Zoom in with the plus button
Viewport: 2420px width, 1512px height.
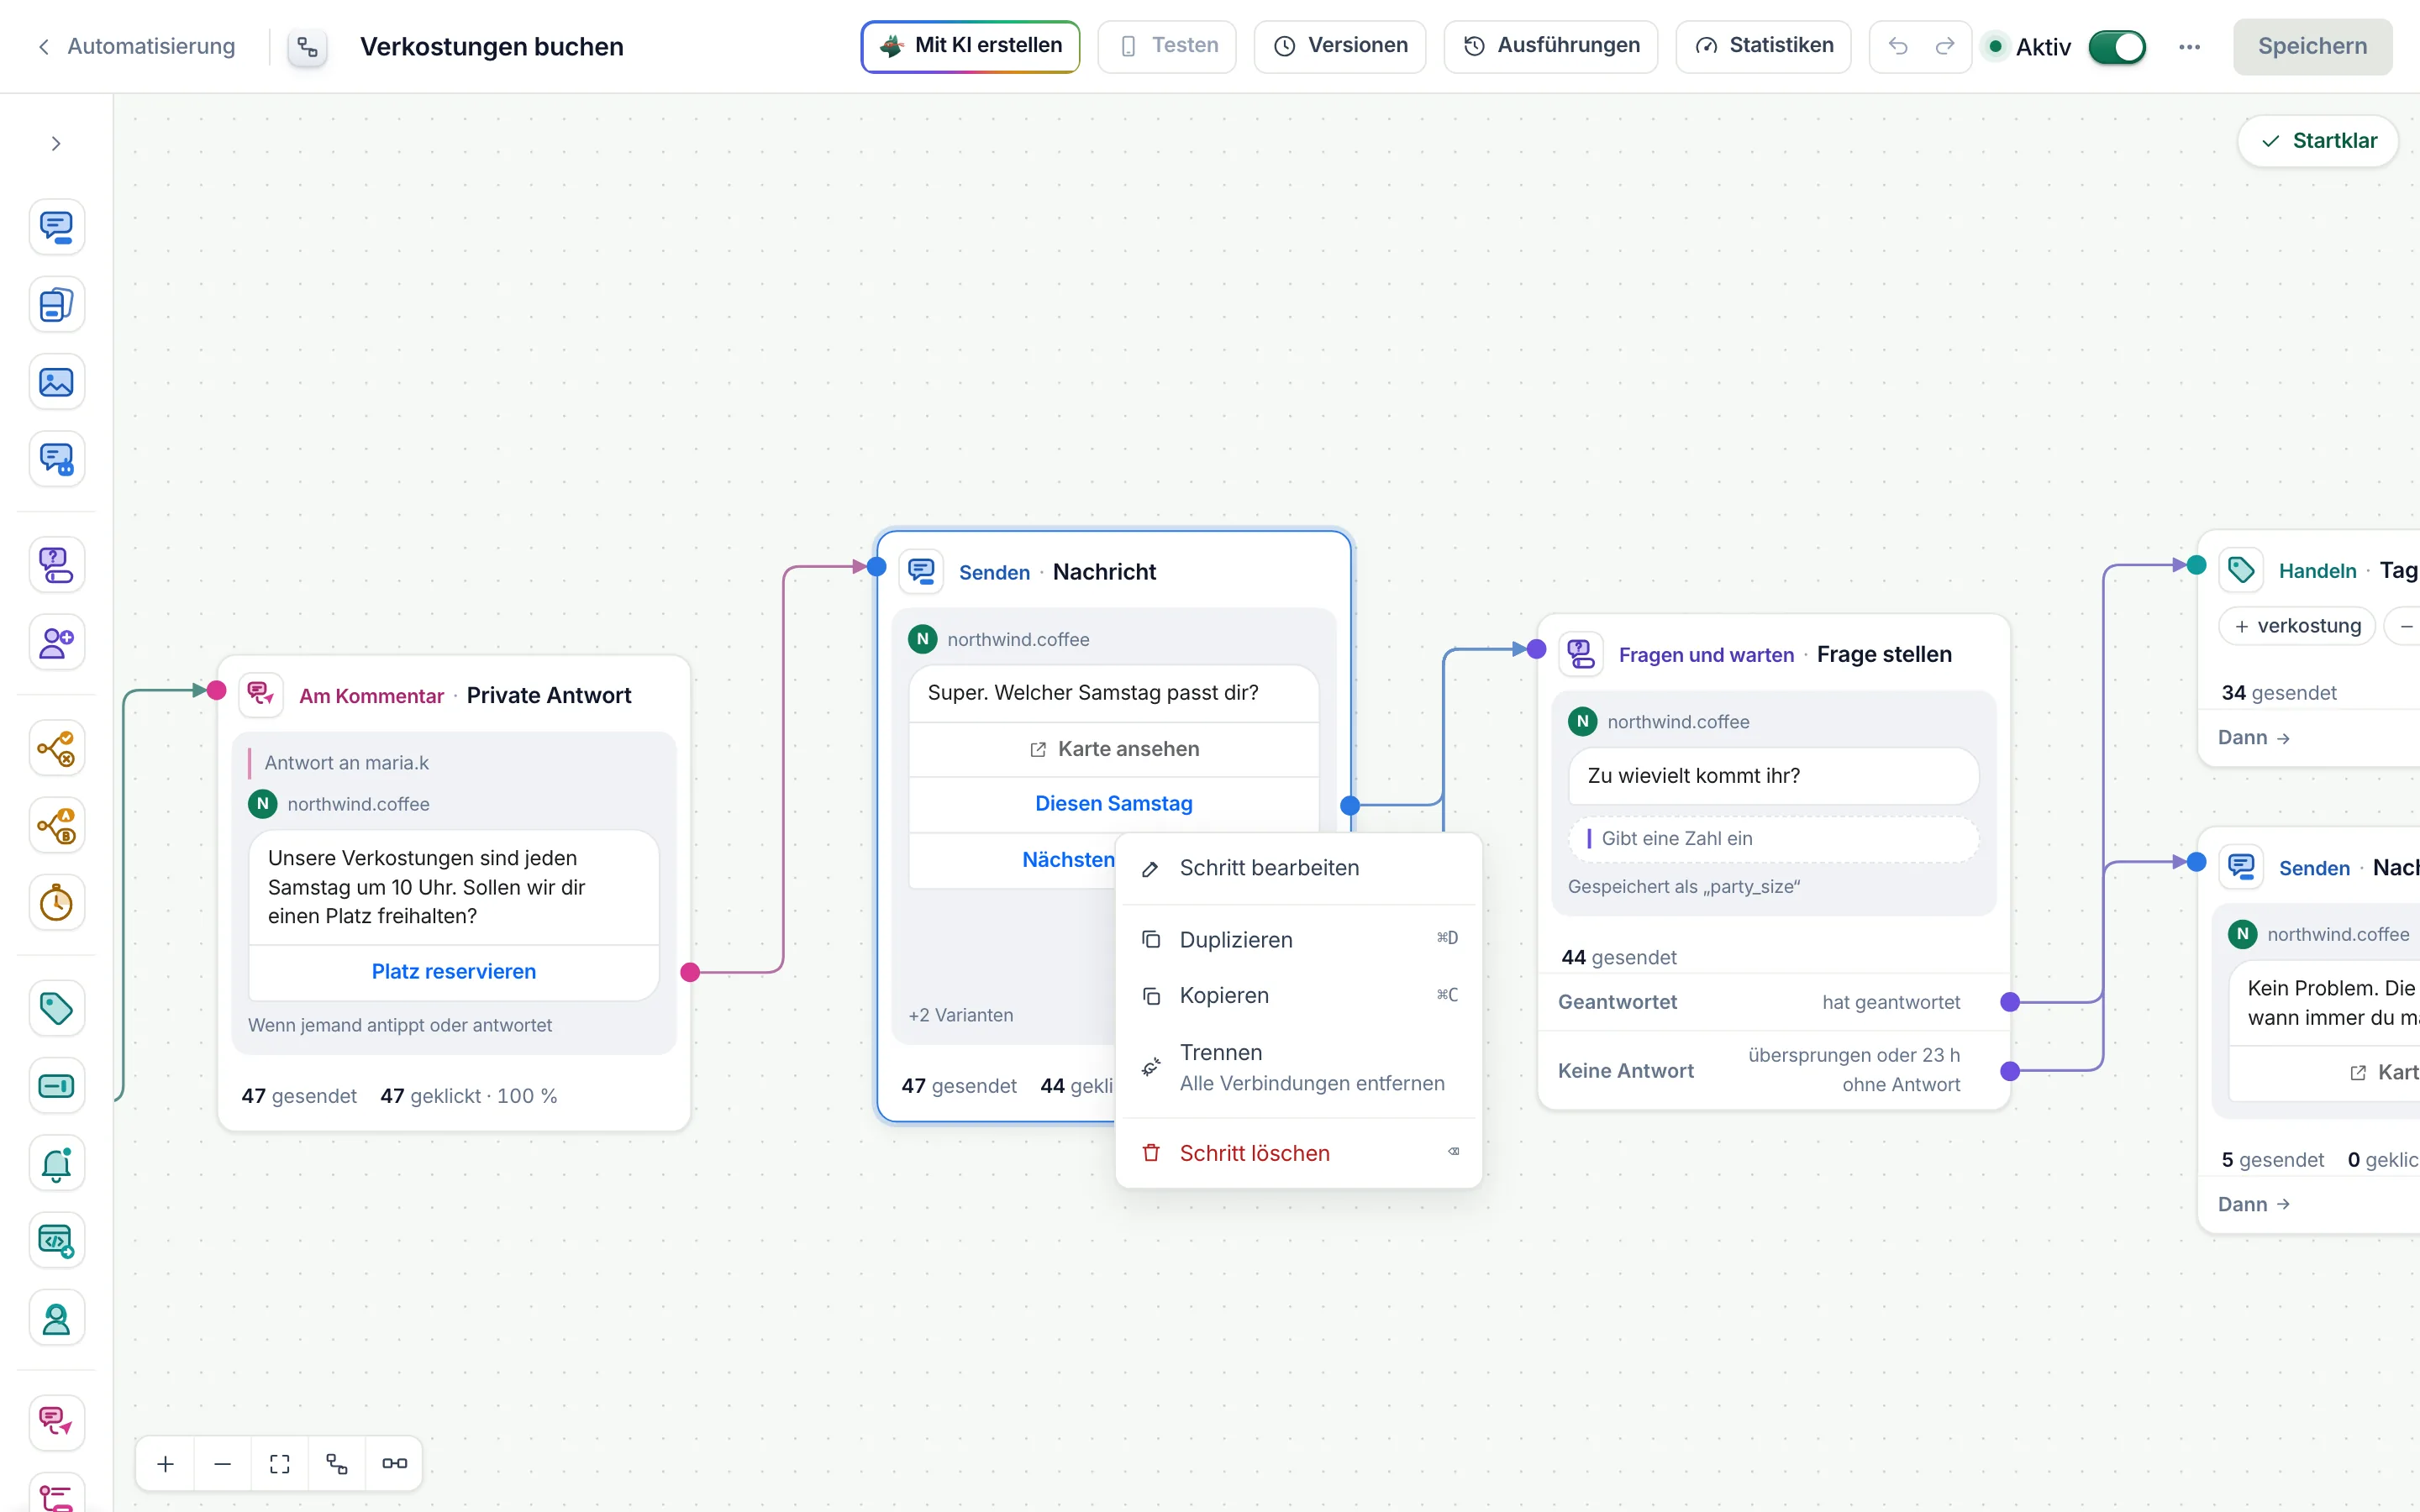(166, 1463)
